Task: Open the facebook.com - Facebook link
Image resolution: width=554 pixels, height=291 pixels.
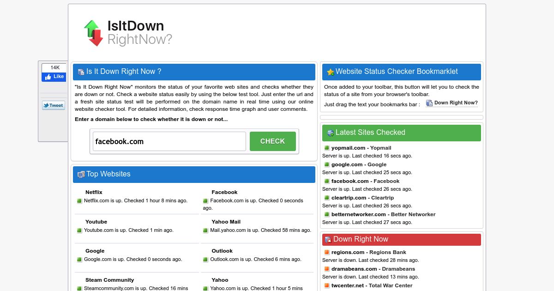Action: (365, 181)
